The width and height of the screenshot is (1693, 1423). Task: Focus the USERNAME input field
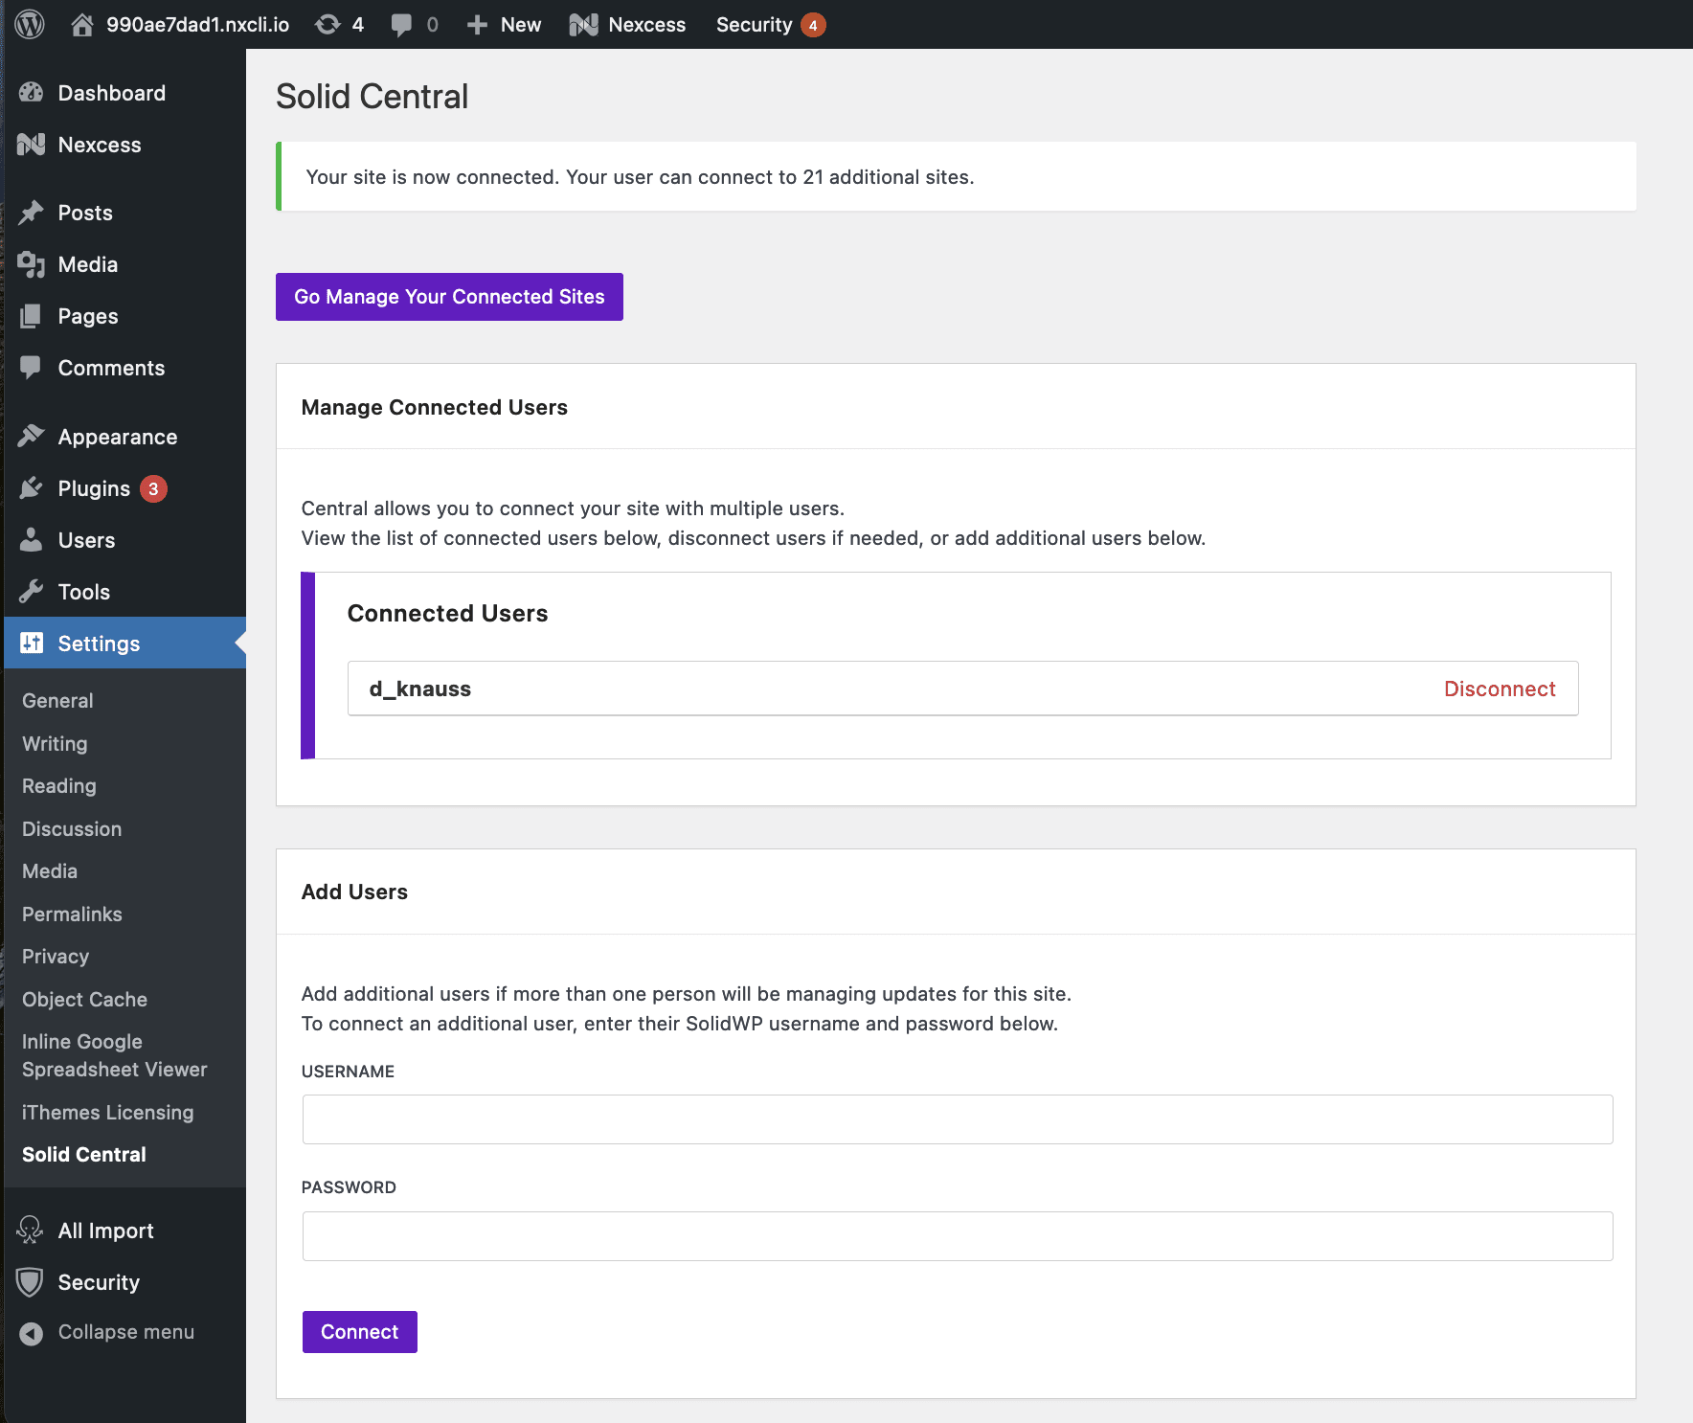tap(958, 1119)
